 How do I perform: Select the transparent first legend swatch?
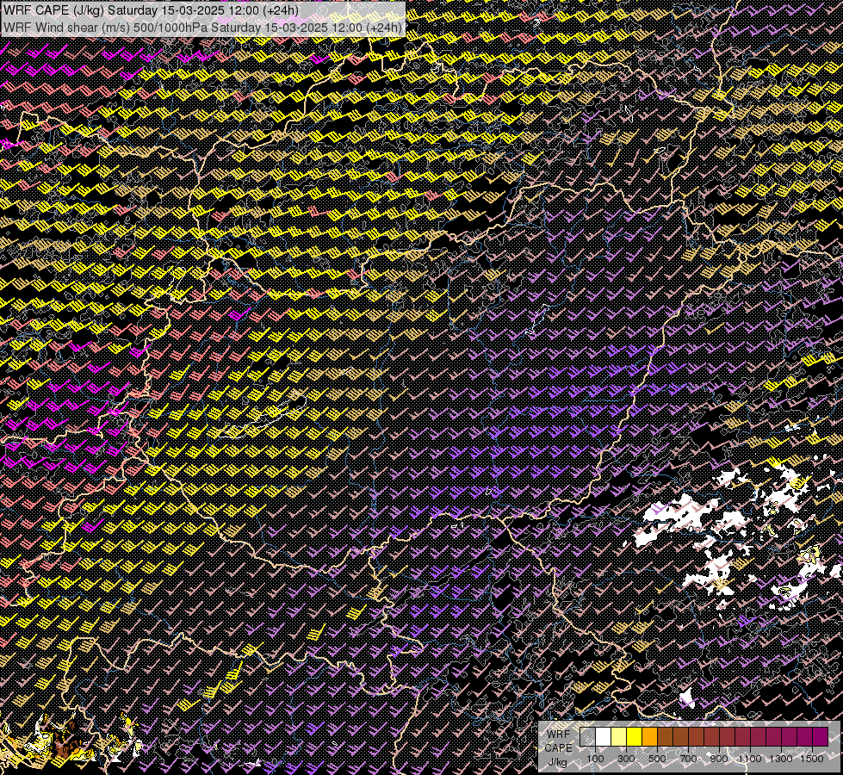pyautogui.click(x=587, y=736)
